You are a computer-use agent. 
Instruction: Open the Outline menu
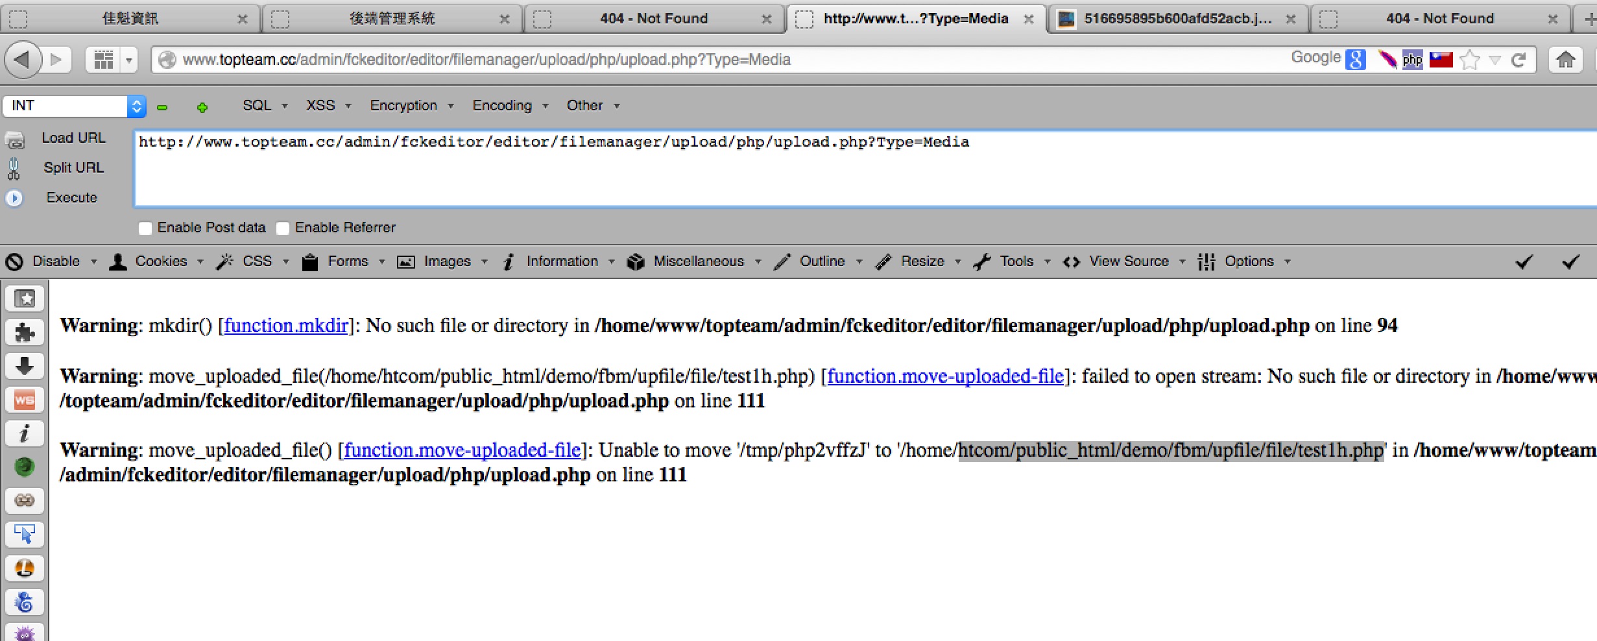pyautogui.click(x=818, y=261)
